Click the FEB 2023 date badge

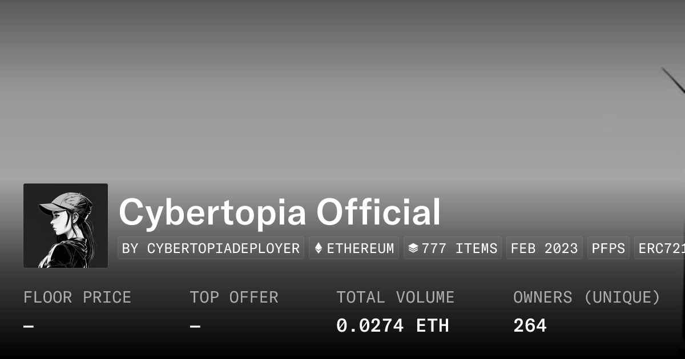point(545,248)
